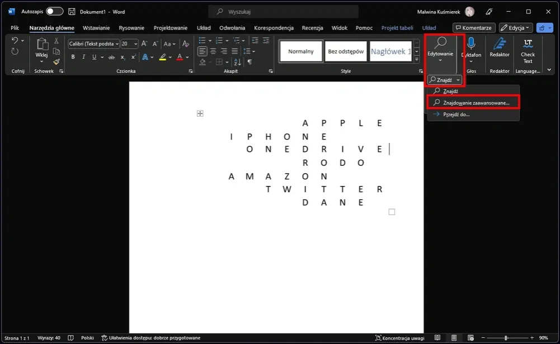Click the Edytowanie group button
Screen dimensions: 560x344
pyautogui.click(x=440, y=50)
